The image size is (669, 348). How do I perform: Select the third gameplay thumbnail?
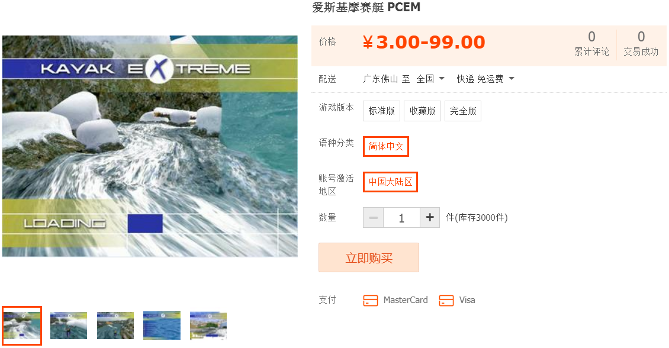tap(115, 326)
